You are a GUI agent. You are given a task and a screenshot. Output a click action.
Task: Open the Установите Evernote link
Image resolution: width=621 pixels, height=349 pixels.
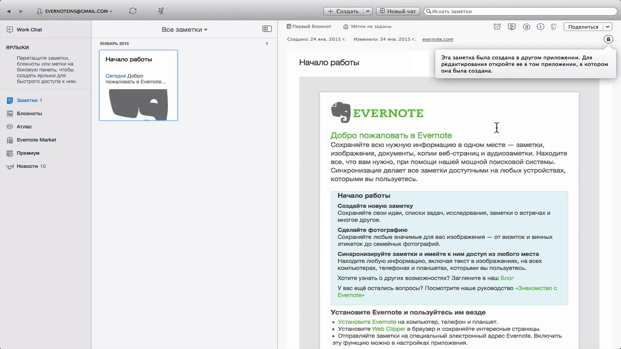(x=367, y=322)
